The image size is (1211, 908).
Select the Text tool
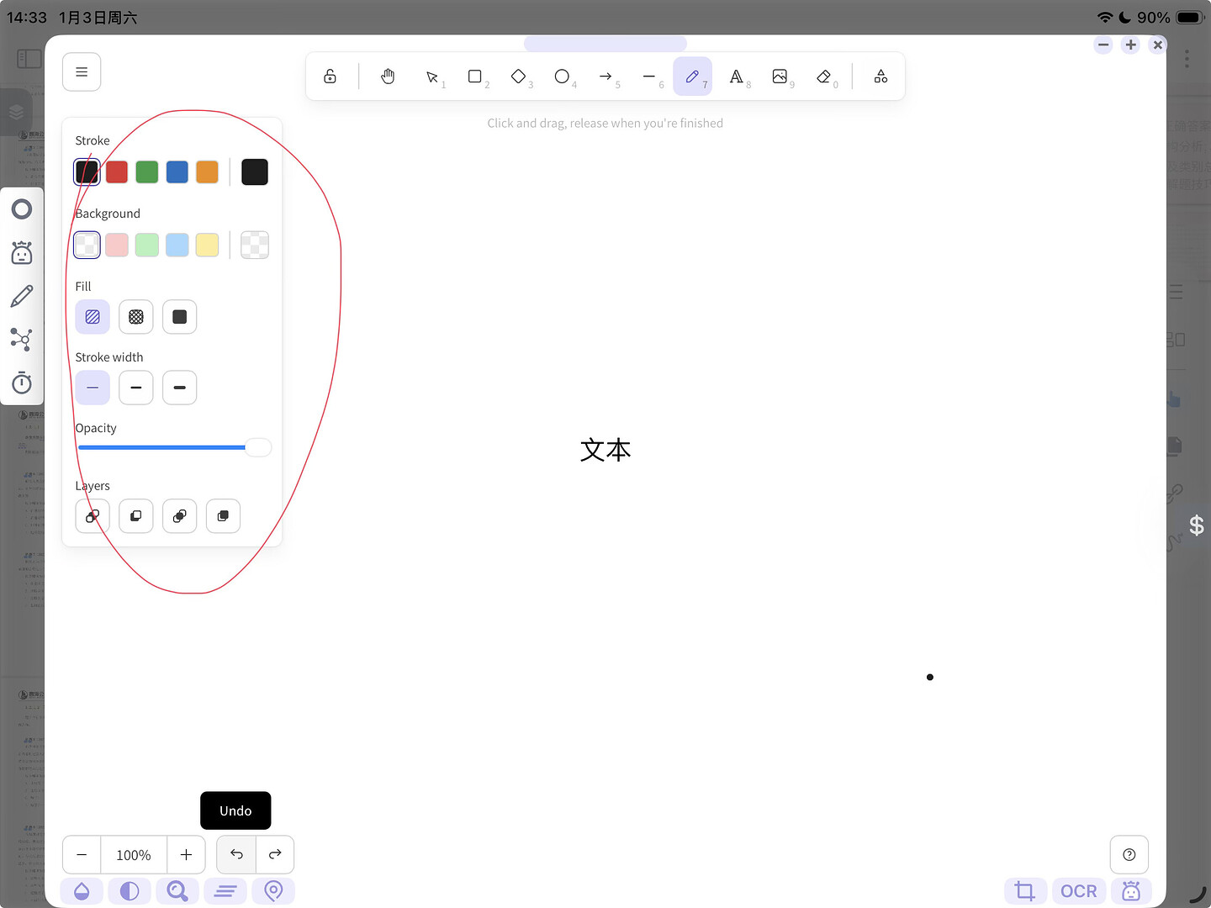point(737,77)
